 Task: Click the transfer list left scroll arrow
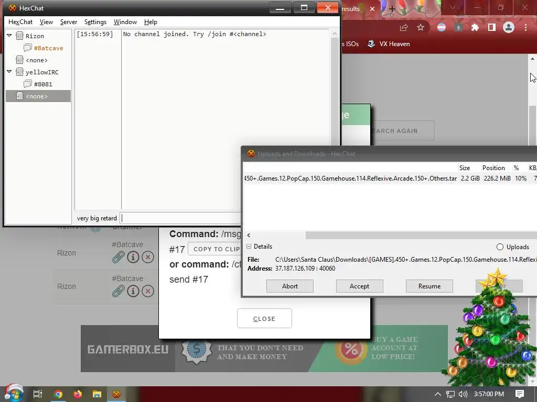249,235
